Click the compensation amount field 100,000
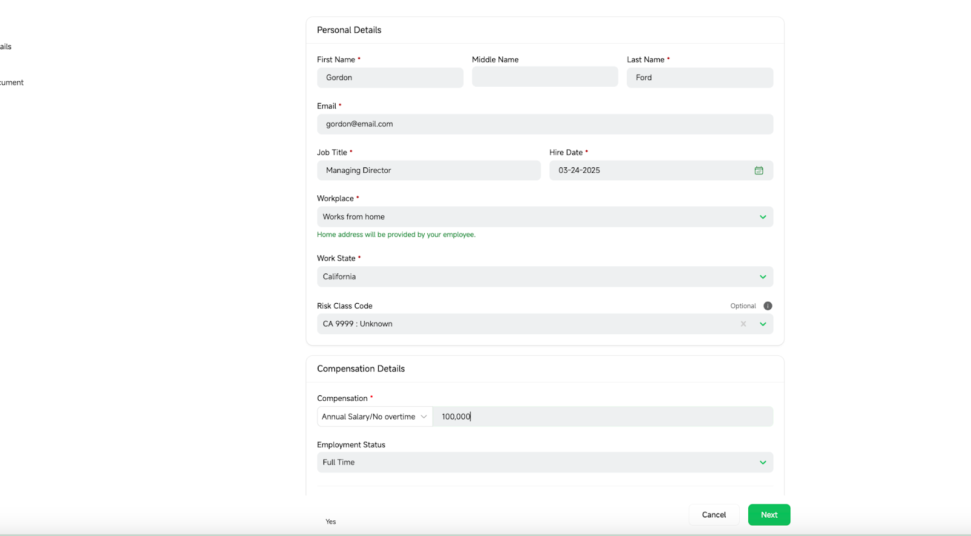Viewport: 971px width, 536px height. [603, 417]
